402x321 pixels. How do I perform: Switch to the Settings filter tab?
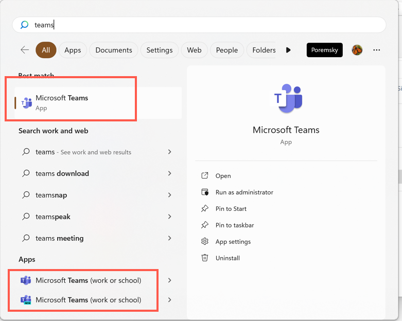coord(160,50)
